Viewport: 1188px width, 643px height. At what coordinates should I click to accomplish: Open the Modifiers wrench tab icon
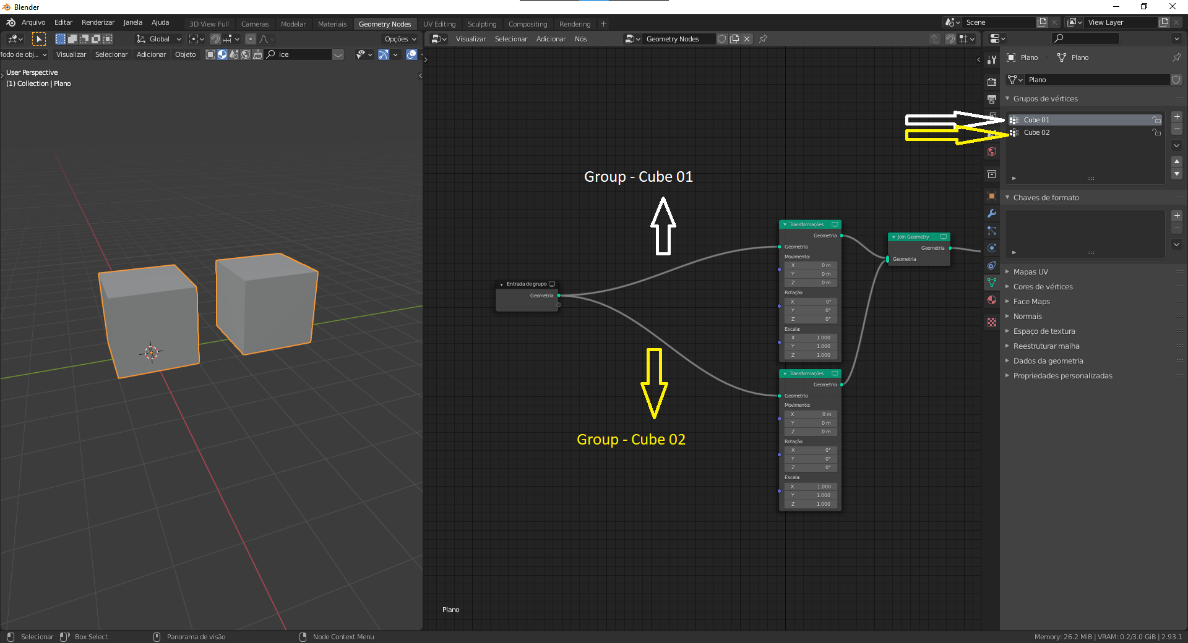(992, 213)
